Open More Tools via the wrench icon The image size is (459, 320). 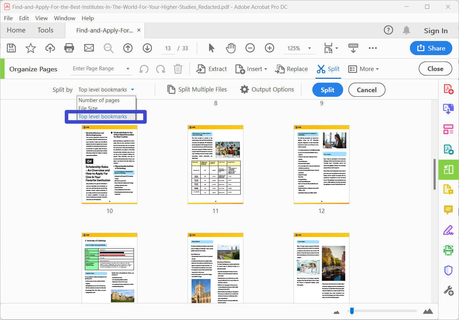pyautogui.click(x=448, y=290)
